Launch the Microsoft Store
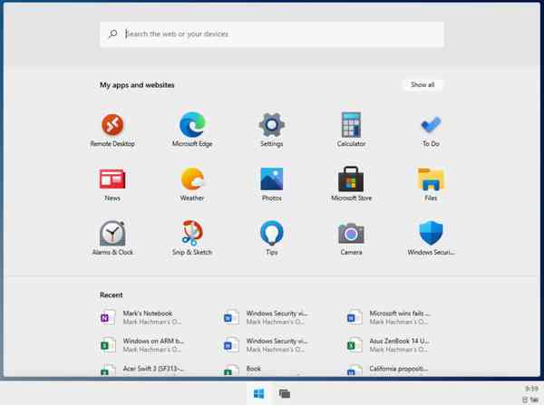The image size is (544, 405). (351, 185)
